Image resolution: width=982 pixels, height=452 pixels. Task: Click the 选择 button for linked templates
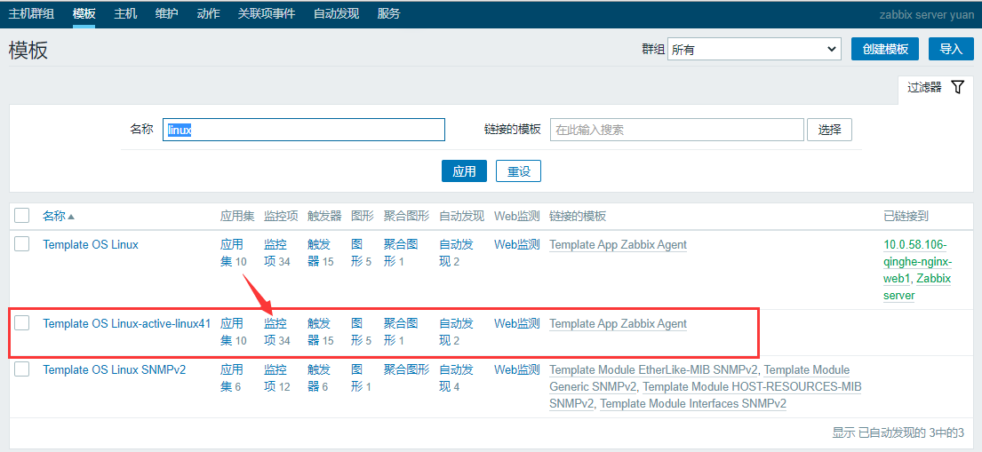pos(829,130)
